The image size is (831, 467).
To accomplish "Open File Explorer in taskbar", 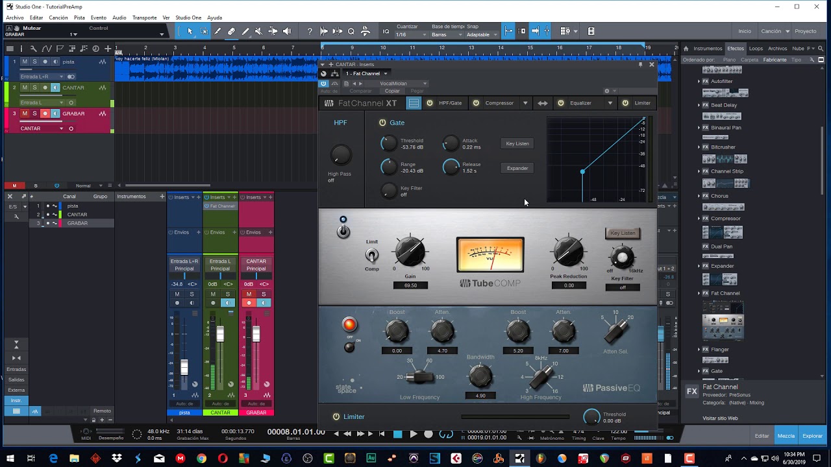I will click(74, 459).
